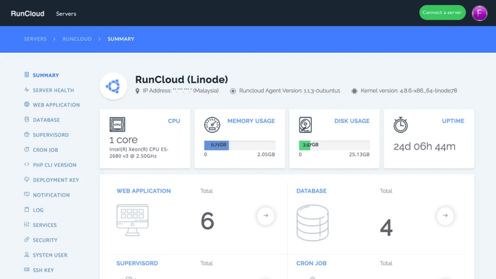Viewport: 496px width, 279px height.
Task: Open Servers in top navigation
Action: 66,14
